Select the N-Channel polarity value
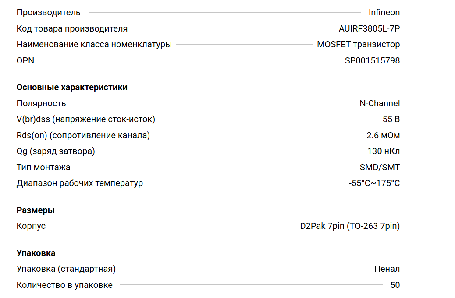The image size is (455, 298). click(380, 104)
